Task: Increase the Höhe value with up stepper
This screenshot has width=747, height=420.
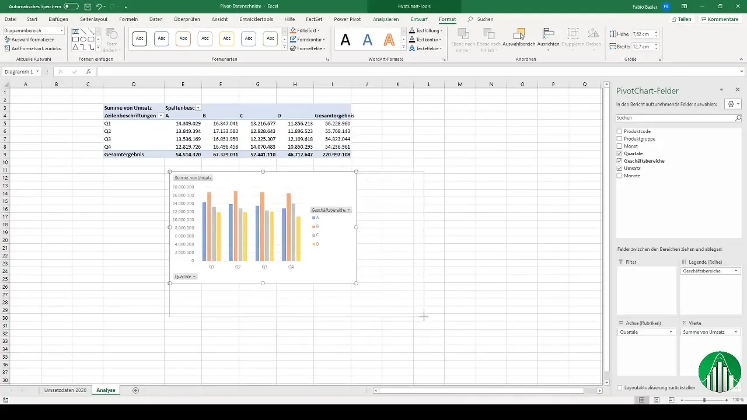Action: [x=657, y=33]
